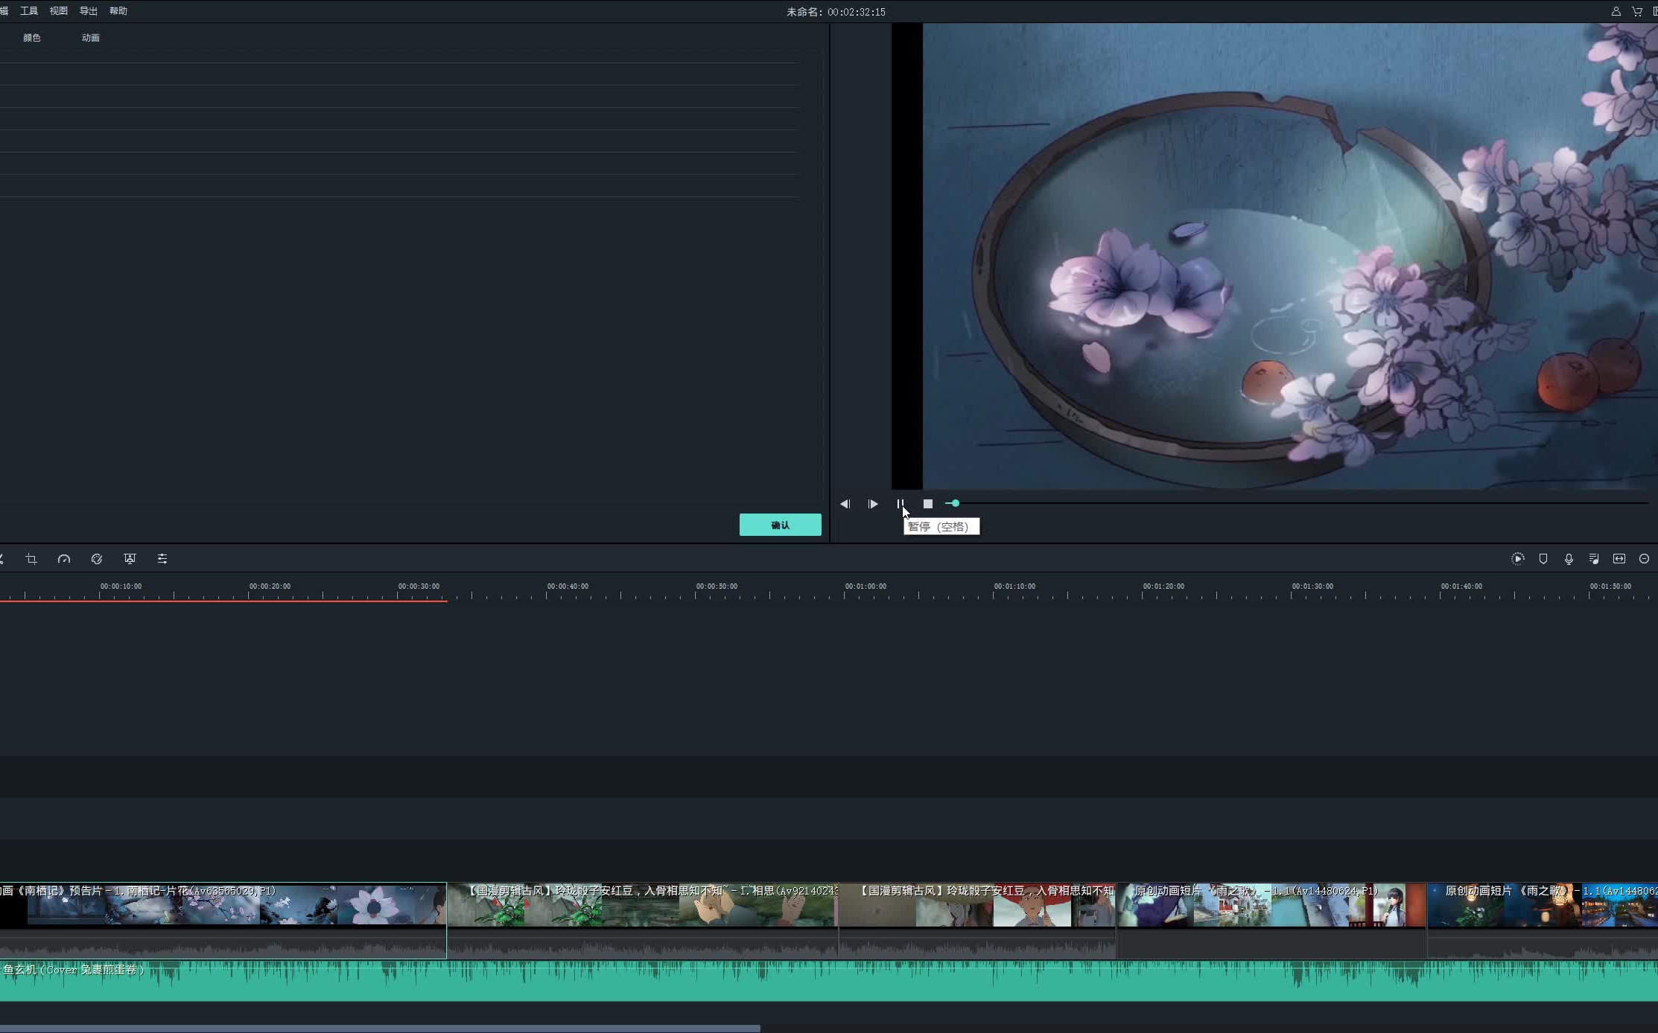Image resolution: width=1658 pixels, height=1033 pixels.
Task: Switch to the 动画 tab
Action: pyautogui.click(x=91, y=38)
